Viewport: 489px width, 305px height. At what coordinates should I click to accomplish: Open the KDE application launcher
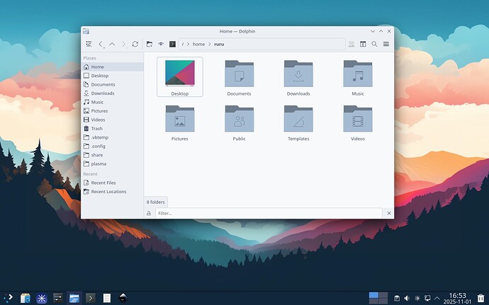(9, 298)
